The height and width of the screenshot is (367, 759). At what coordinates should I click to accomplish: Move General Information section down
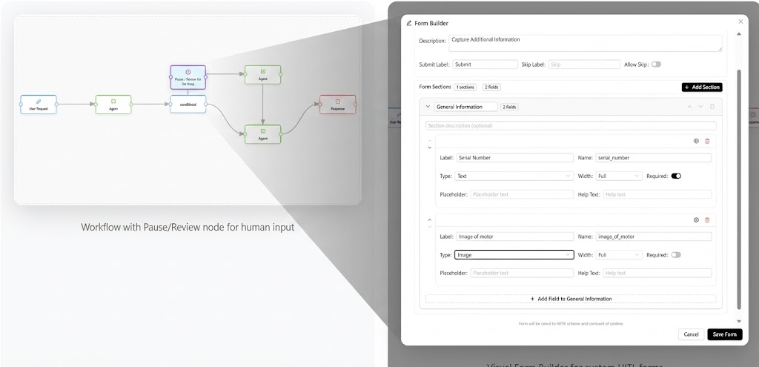pyautogui.click(x=700, y=107)
